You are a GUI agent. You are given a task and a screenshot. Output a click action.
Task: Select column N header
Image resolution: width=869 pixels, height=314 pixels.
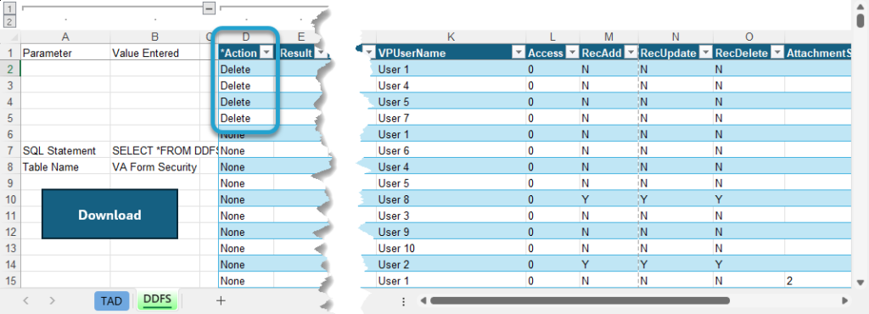676,37
